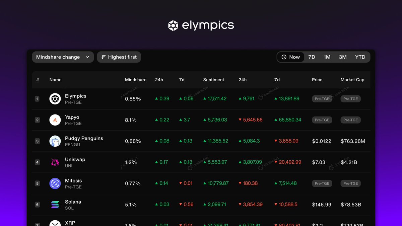Click the Mitosis project icon

coord(55,183)
